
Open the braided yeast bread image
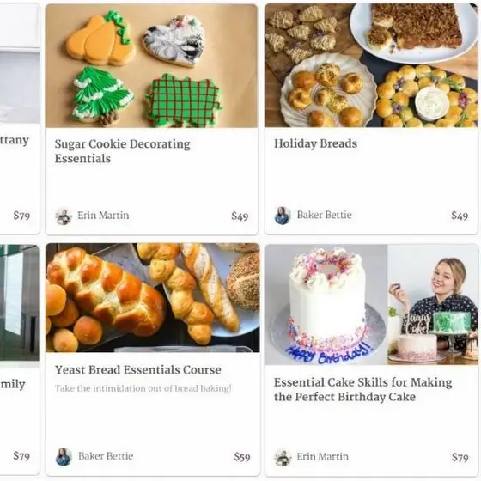pyautogui.click(x=153, y=297)
